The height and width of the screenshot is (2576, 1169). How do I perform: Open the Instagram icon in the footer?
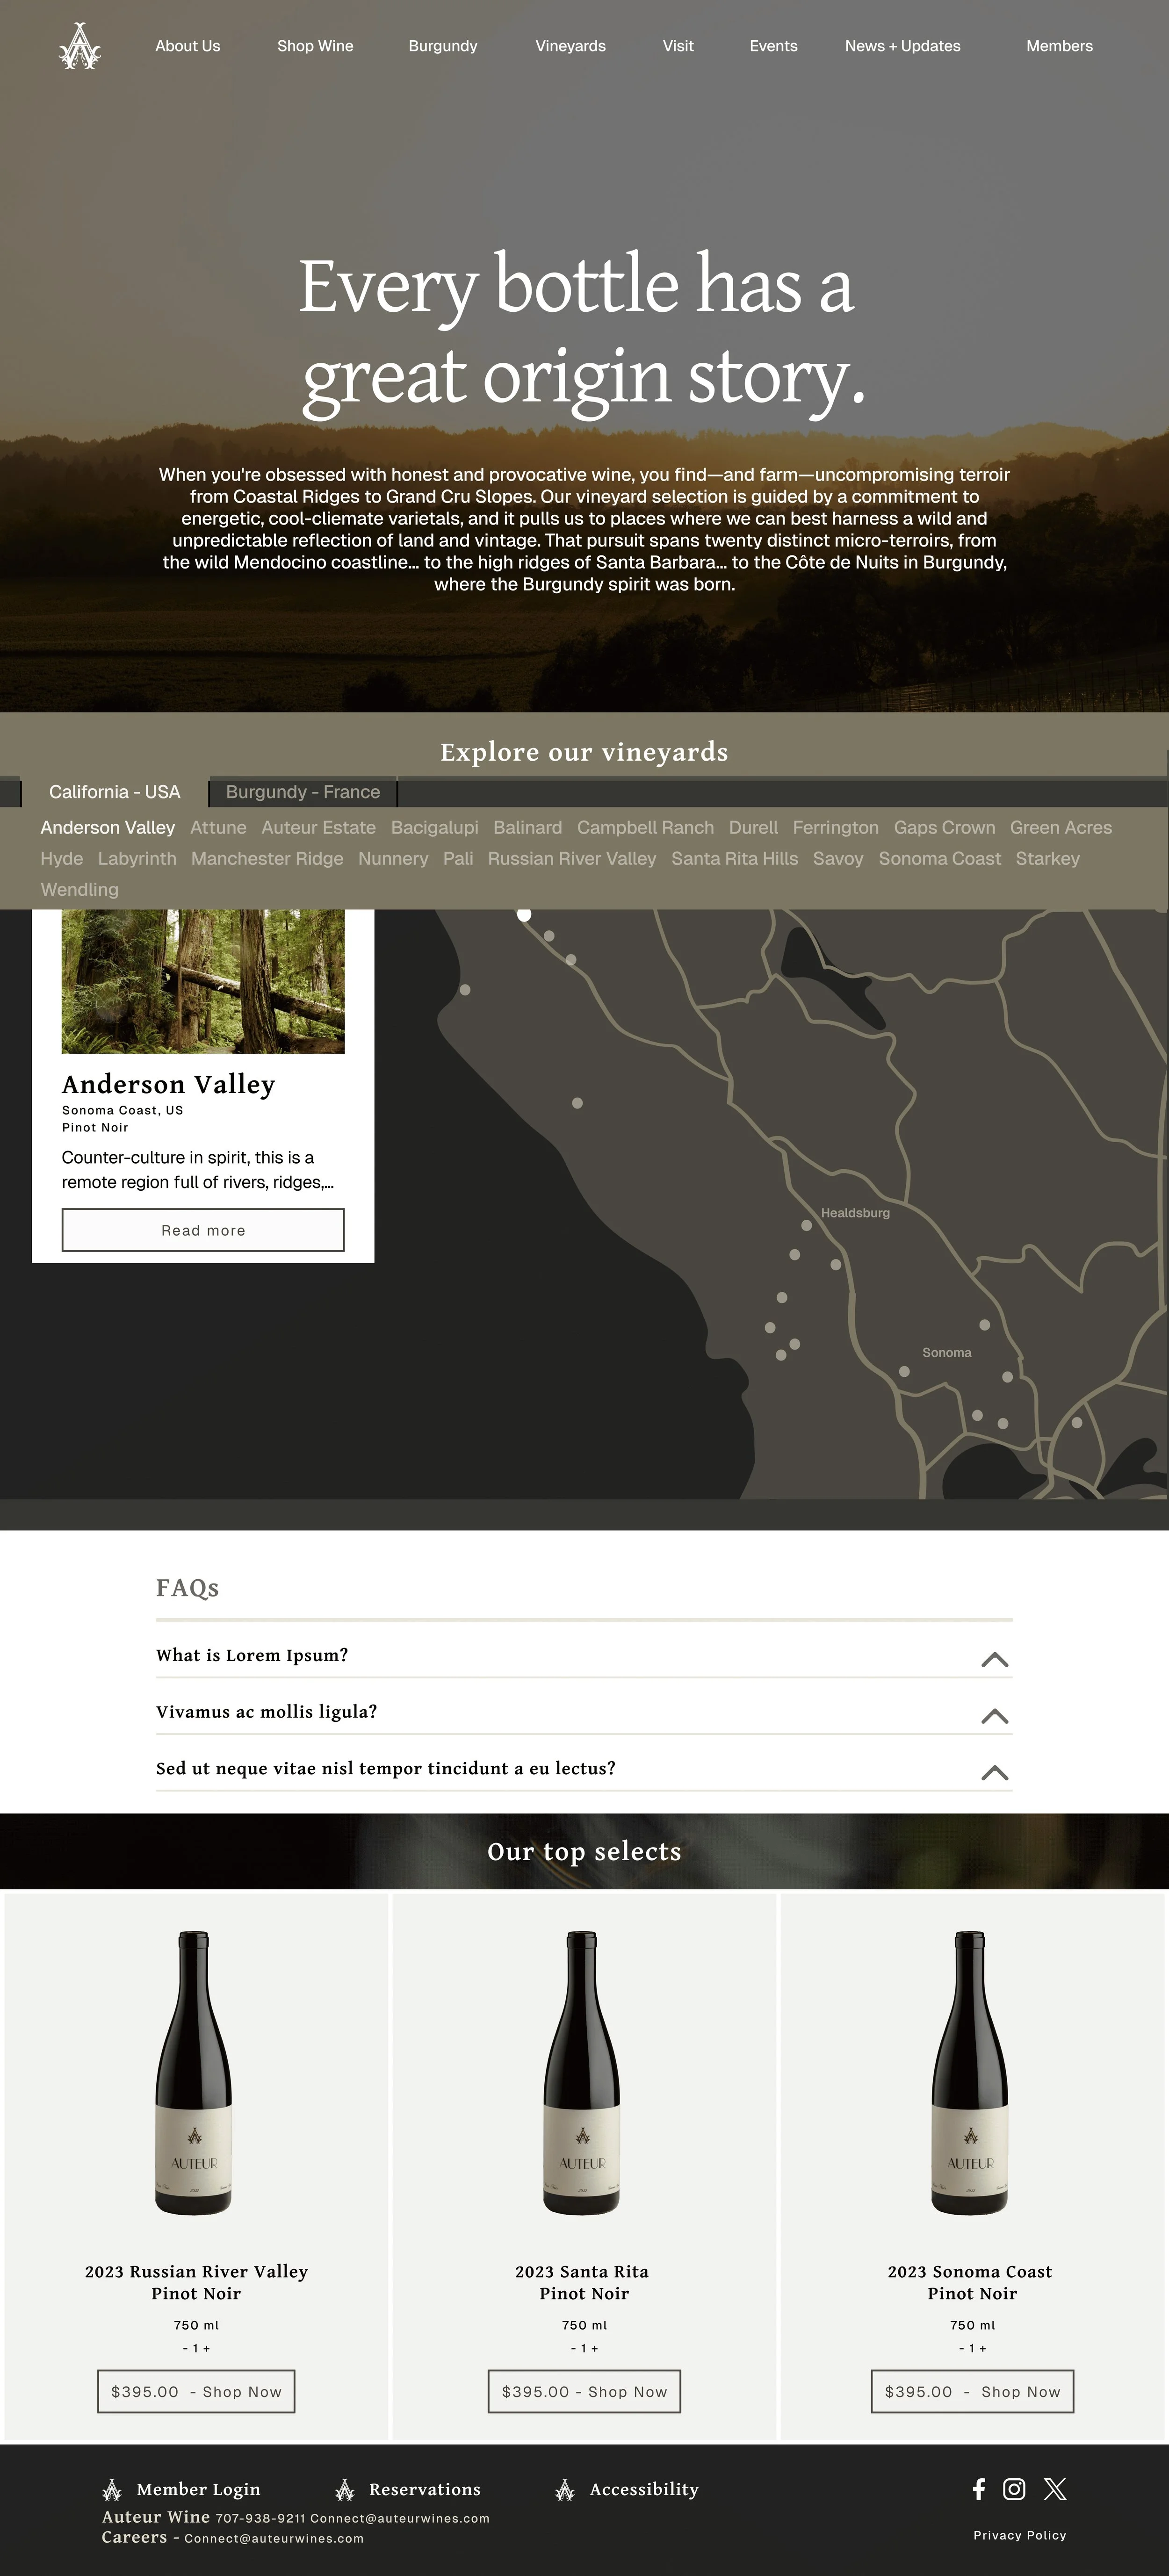[1014, 2489]
